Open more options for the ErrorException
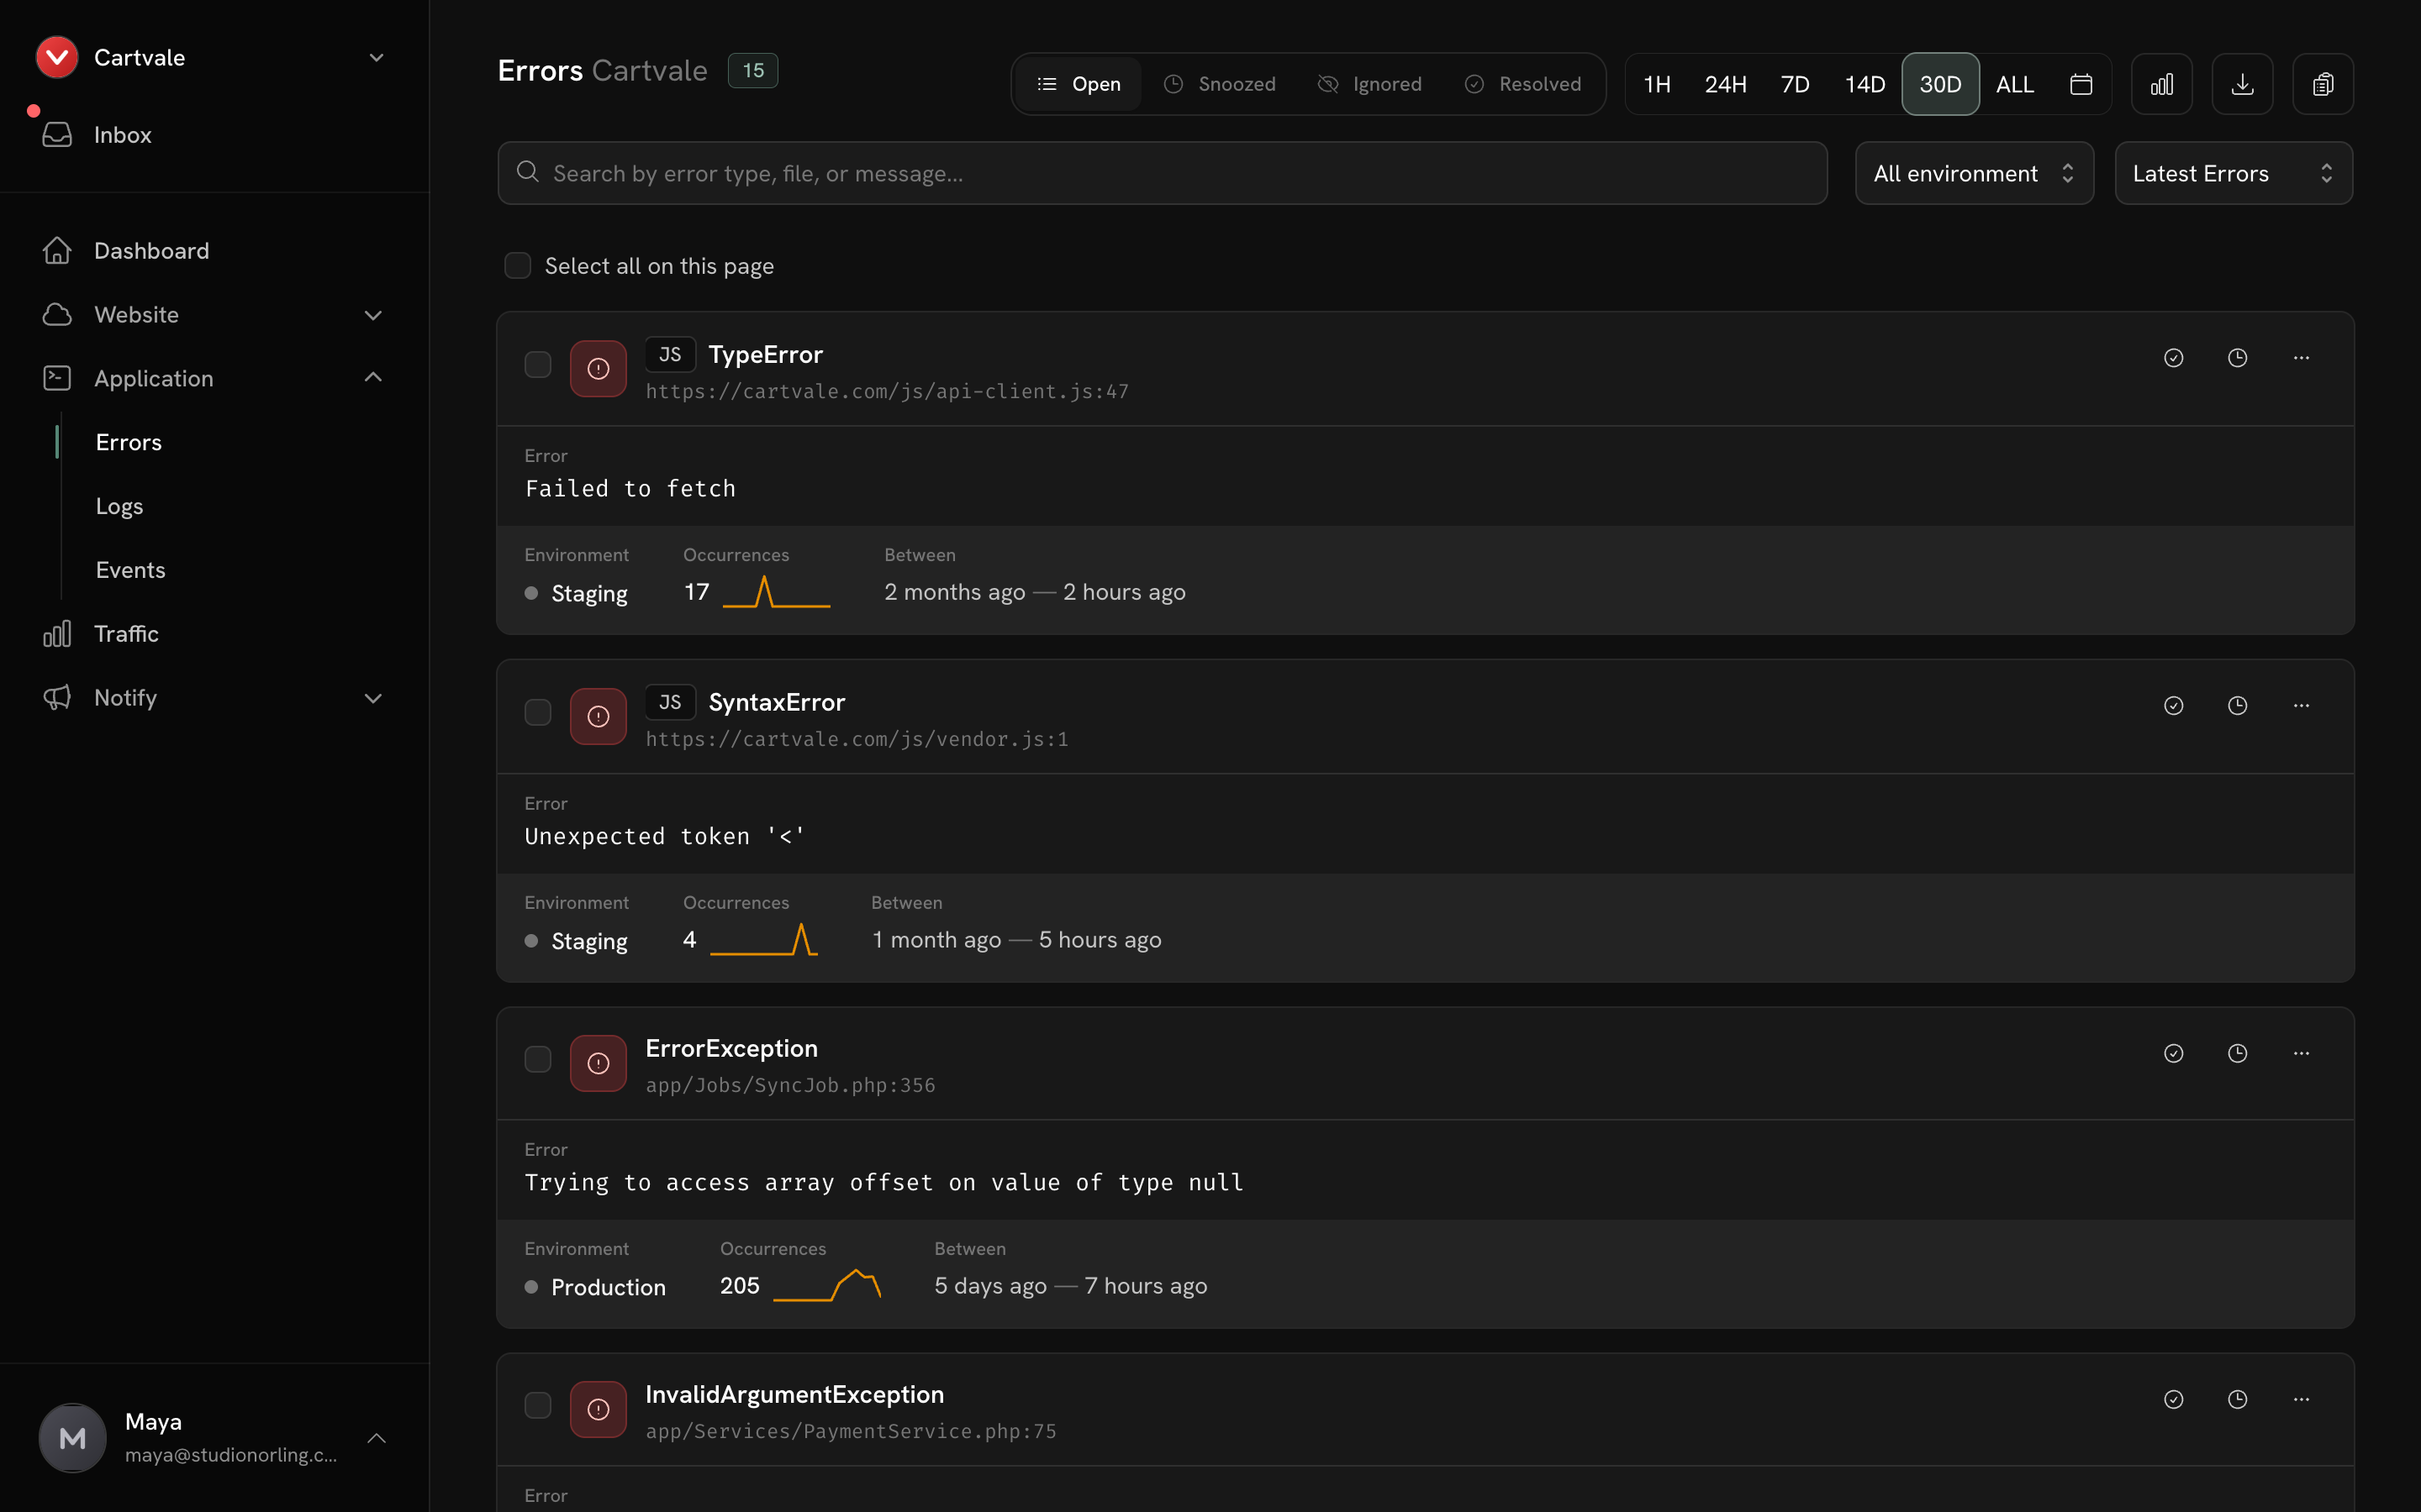This screenshot has height=1512, width=2421. click(x=2301, y=1053)
